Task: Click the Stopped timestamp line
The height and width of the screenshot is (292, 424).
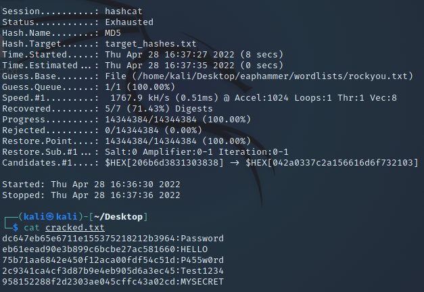Action: pos(91,195)
